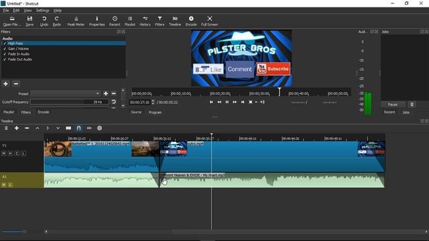429x241 pixels.
Task: Open the File menu
Action: (x=6, y=11)
